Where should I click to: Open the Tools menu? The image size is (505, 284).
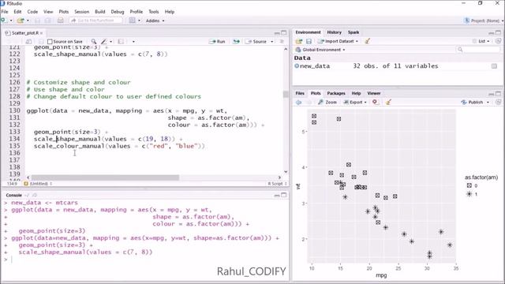point(154,12)
